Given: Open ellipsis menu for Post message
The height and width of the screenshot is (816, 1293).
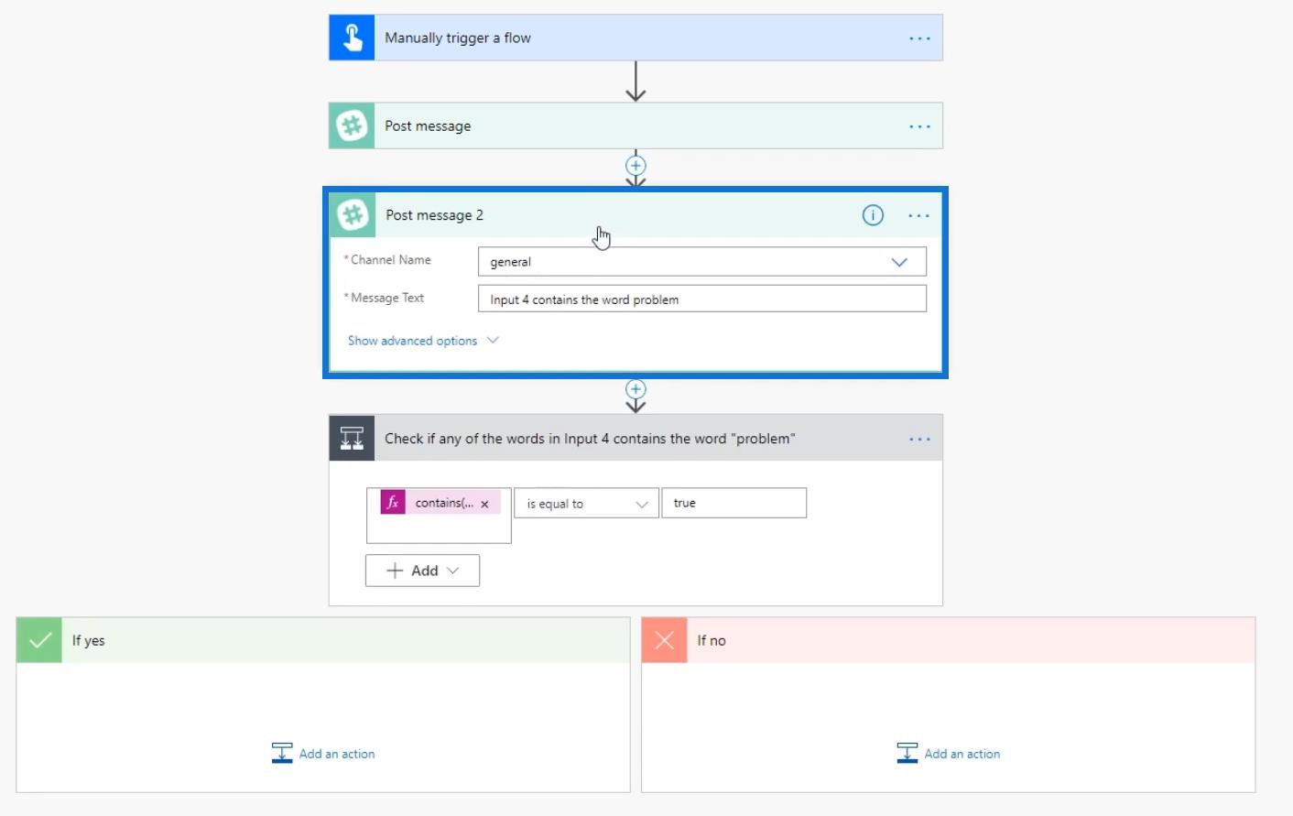Looking at the screenshot, I should (x=919, y=126).
